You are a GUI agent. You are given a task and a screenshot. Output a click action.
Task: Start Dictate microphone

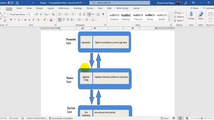(x=191, y=16)
